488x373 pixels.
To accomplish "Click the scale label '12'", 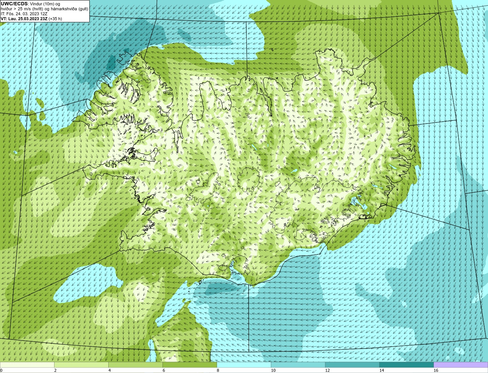I will click(327, 370).
